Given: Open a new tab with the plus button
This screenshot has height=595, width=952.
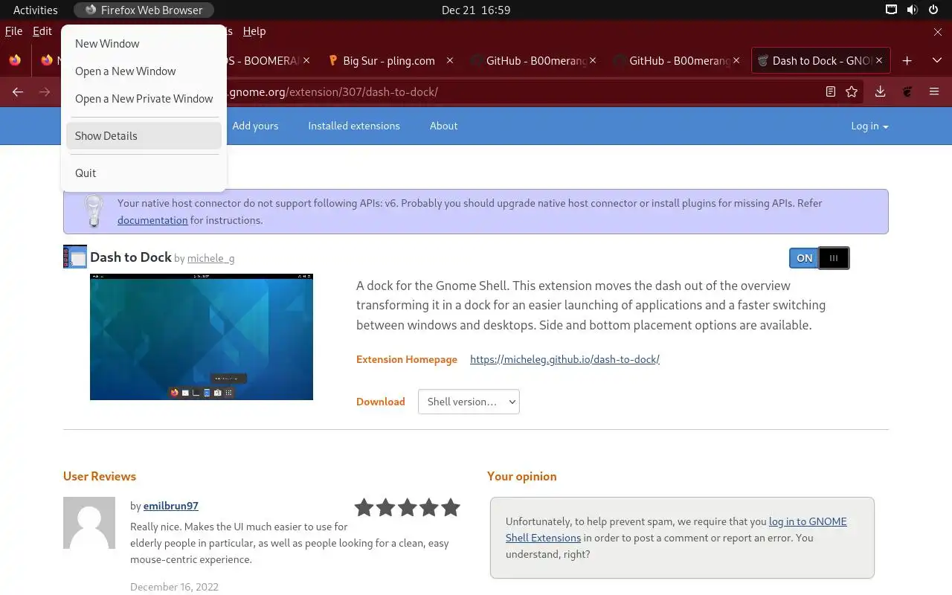Looking at the screenshot, I should point(907,61).
